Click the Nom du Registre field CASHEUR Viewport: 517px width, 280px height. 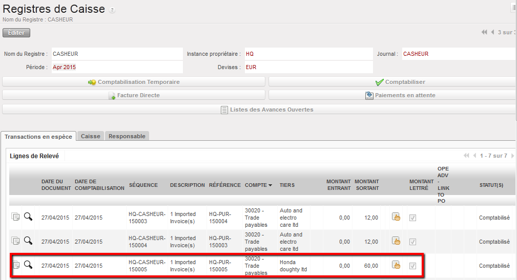tap(116, 54)
